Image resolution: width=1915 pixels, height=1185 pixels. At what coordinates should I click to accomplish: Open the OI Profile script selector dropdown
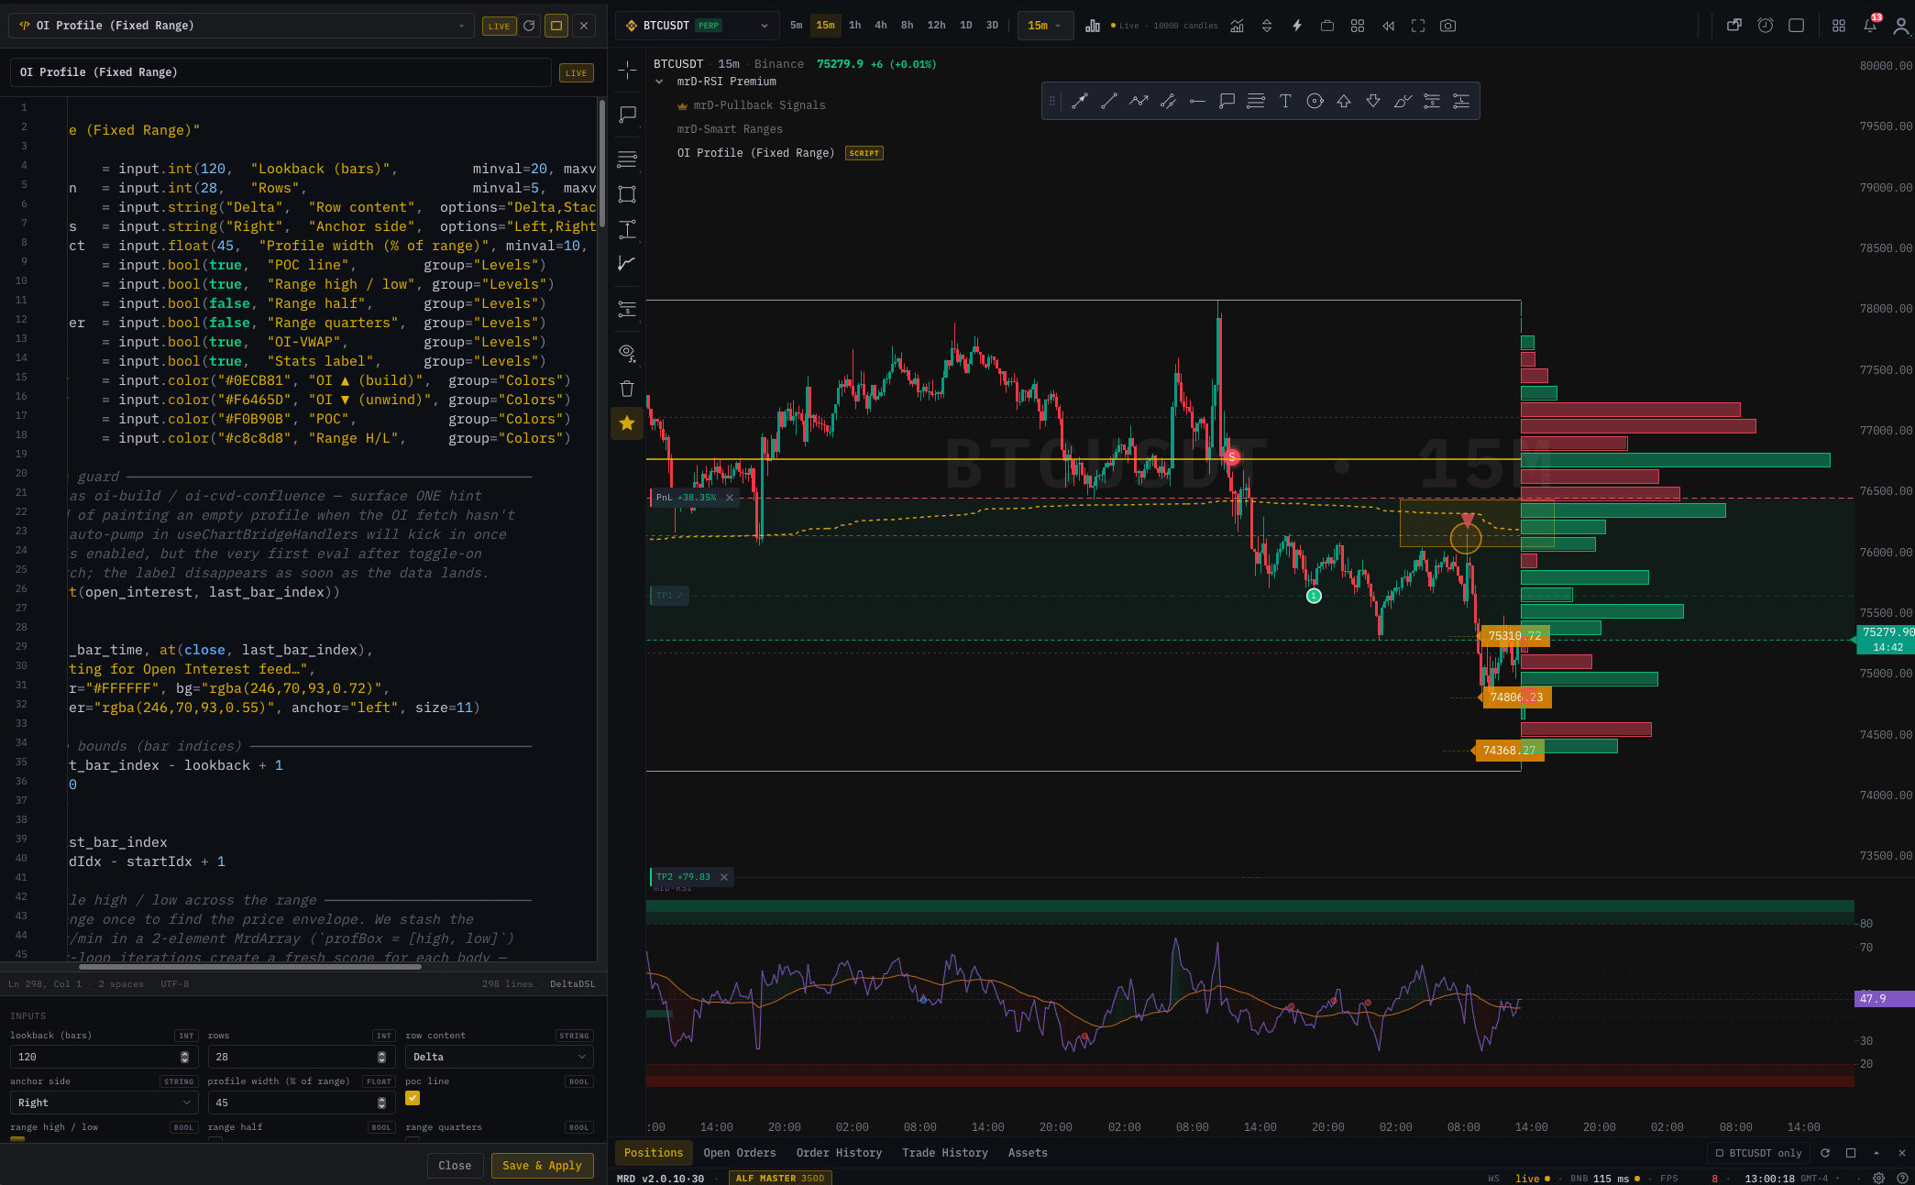[x=242, y=26]
